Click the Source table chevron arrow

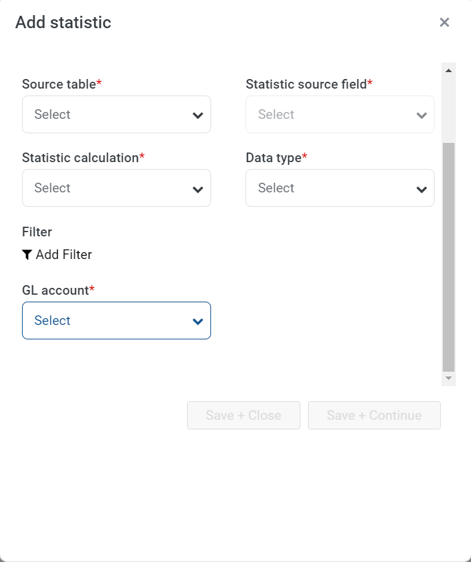197,115
